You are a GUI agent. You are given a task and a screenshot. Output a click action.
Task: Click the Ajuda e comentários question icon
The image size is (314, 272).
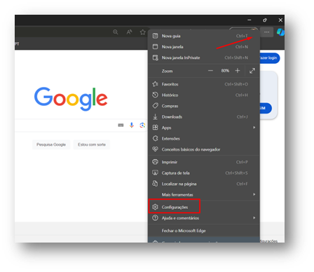point(155,218)
